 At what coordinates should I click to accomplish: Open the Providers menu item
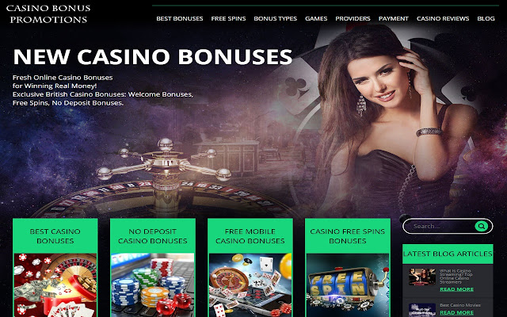[x=353, y=18]
